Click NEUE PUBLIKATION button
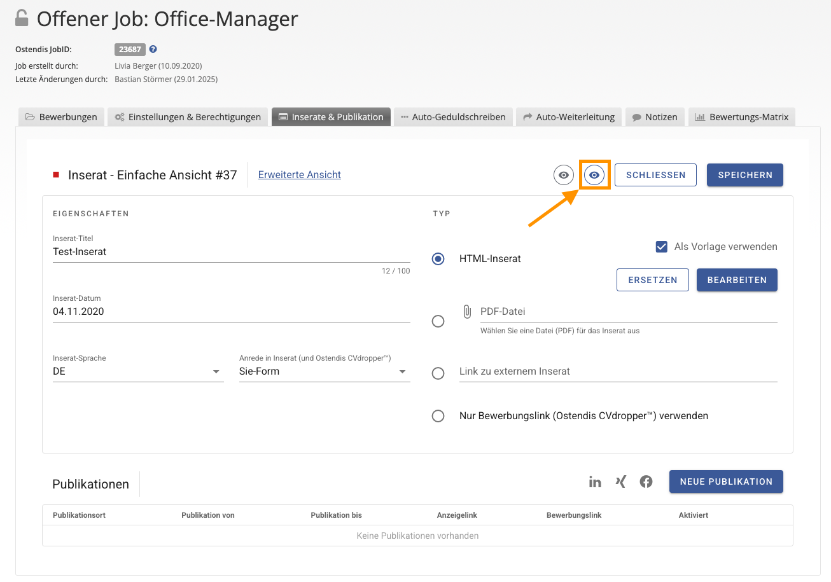The image size is (831, 582). (726, 482)
